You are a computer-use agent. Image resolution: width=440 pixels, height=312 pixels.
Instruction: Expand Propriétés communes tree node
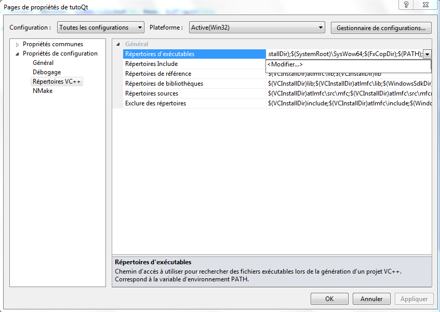(x=17, y=45)
